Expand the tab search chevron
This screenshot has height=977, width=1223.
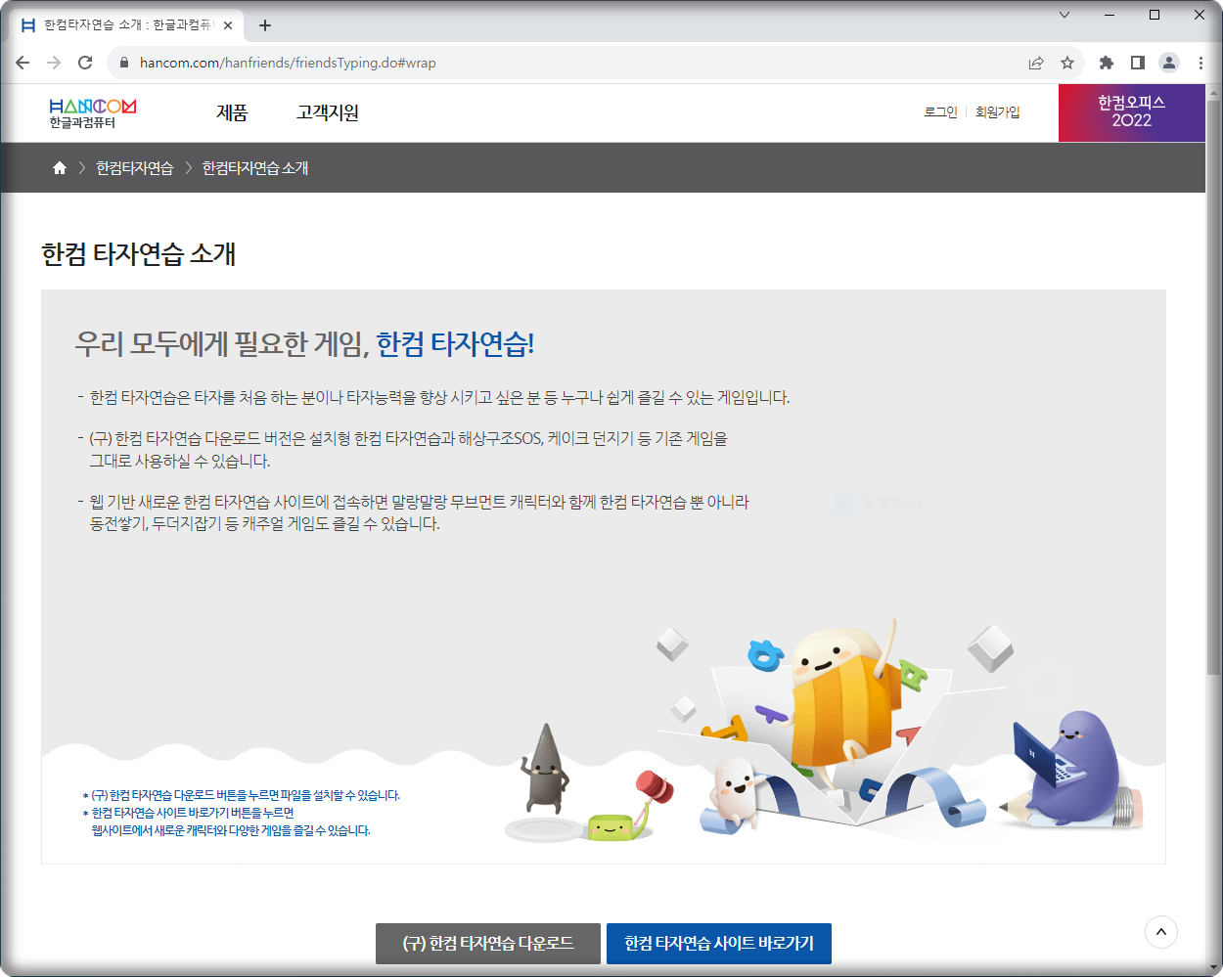(x=1064, y=15)
